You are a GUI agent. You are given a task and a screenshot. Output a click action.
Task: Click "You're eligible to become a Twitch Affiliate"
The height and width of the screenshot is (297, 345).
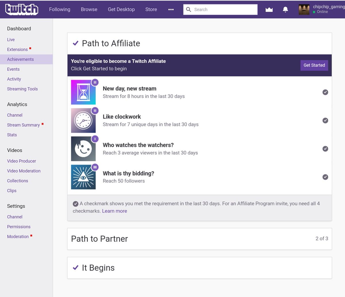pyautogui.click(x=118, y=61)
